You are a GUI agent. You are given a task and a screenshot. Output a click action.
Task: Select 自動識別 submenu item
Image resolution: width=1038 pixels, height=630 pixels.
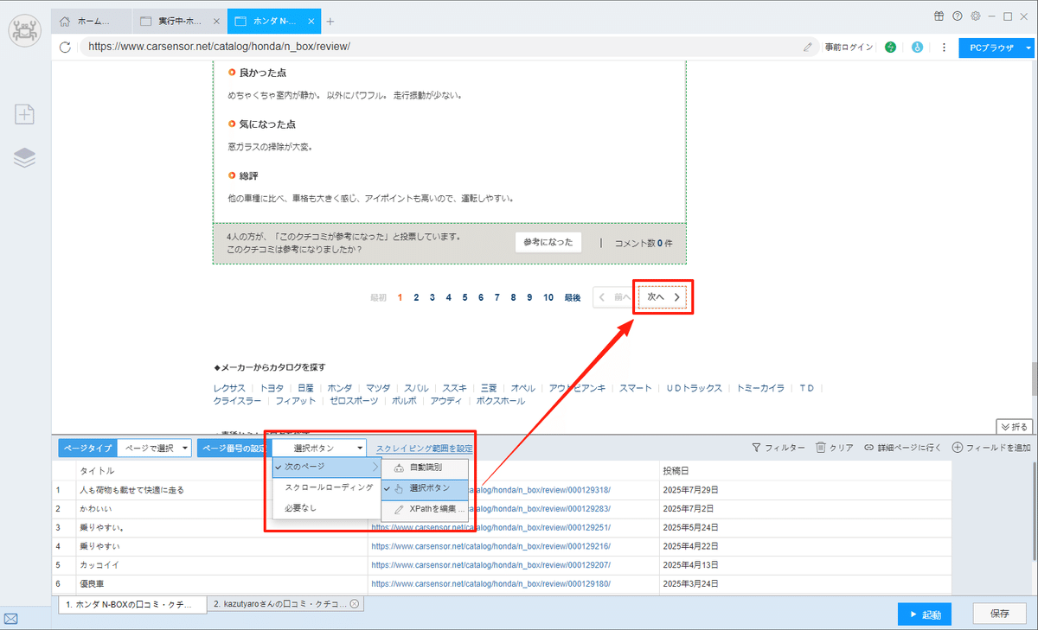point(425,468)
